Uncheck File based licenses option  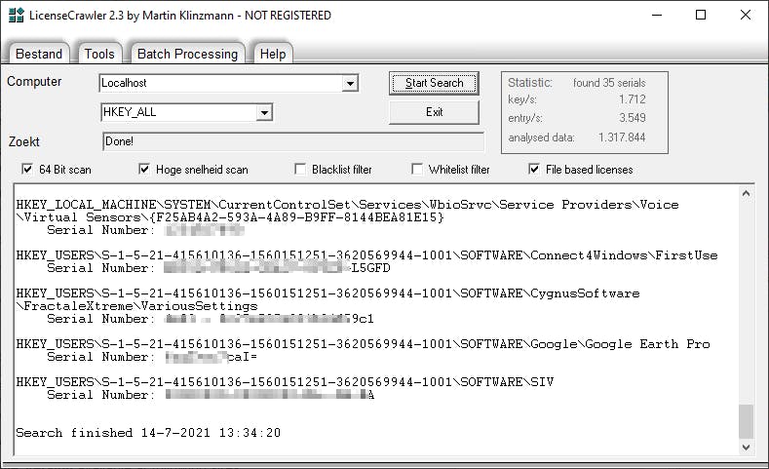(534, 170)
